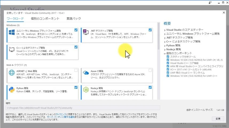Expand Node.js 開発 summary item
This screenshot has height=128, width=229.
tap(165, 50)
